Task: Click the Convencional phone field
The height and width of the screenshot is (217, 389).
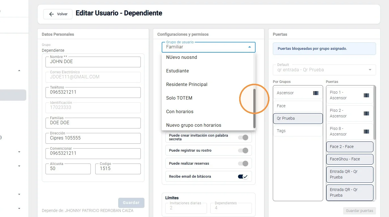Action: point(93,154)
